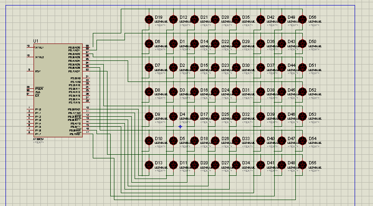Click the D5 reference label
373x206 pixels.
click(x=182, y=138)
